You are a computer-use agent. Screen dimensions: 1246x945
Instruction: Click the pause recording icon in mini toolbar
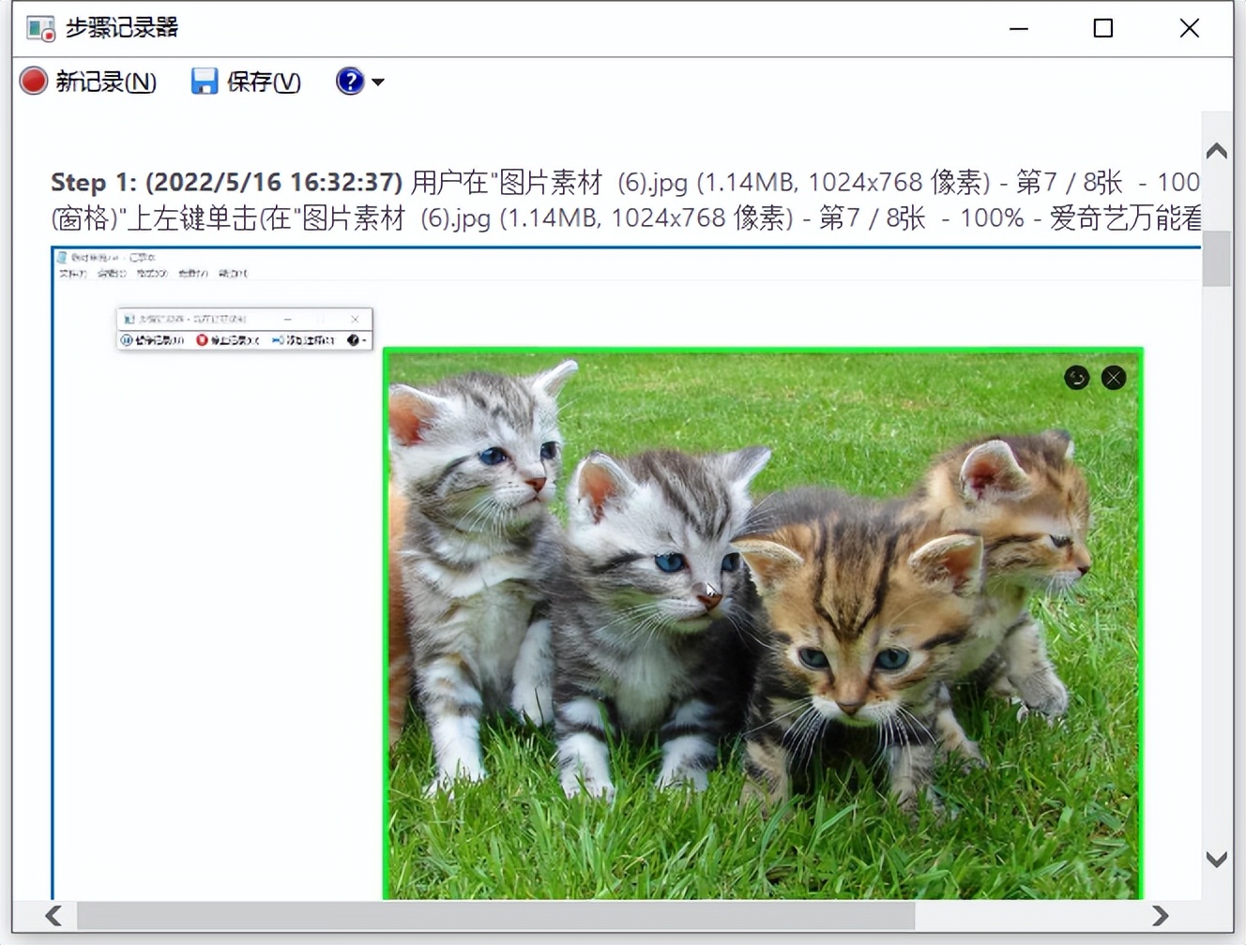129,340
